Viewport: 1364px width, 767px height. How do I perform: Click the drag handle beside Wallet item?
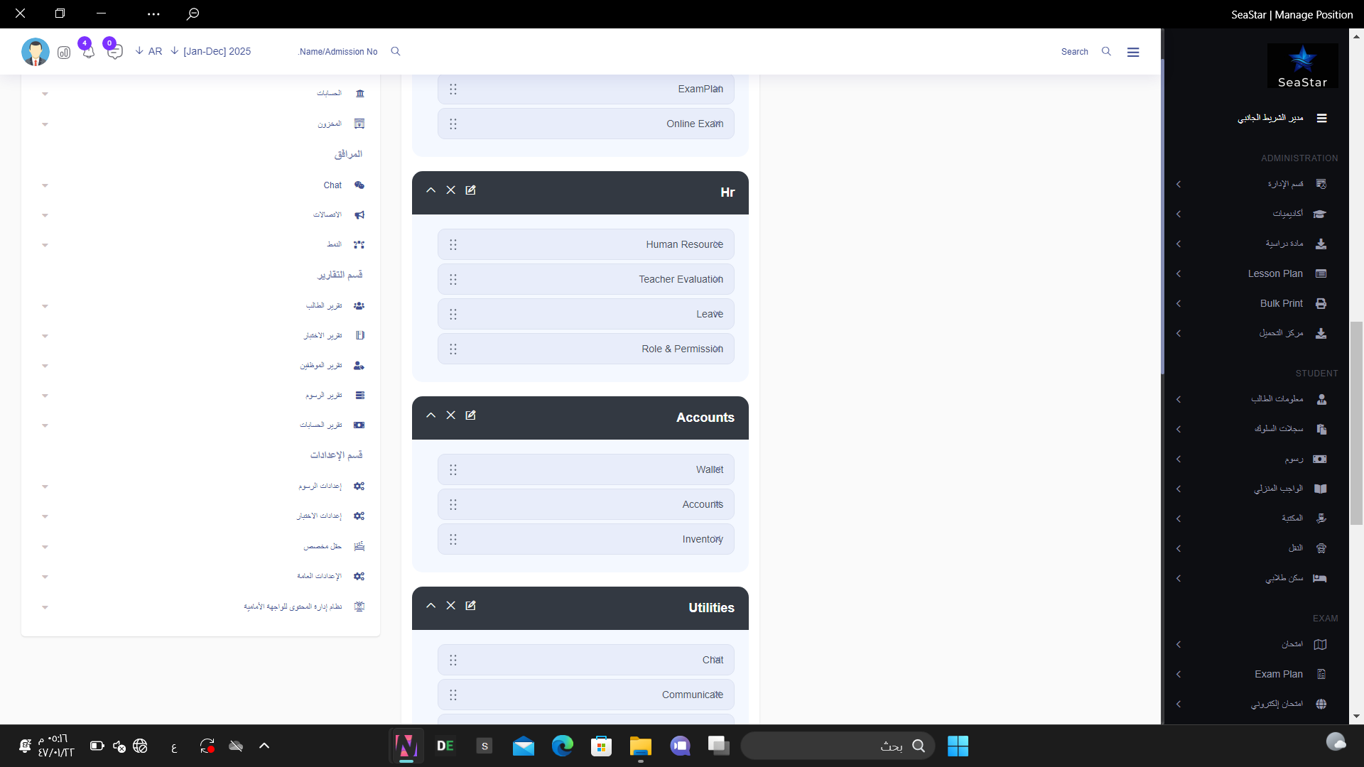coord(453,469)
